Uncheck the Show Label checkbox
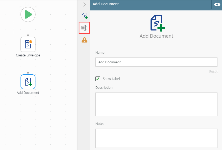This screenshot has width=222, height=150. click(x=98, y=79)
